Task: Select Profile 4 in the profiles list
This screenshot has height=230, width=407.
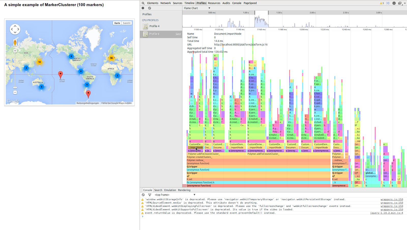Action: 154,26
